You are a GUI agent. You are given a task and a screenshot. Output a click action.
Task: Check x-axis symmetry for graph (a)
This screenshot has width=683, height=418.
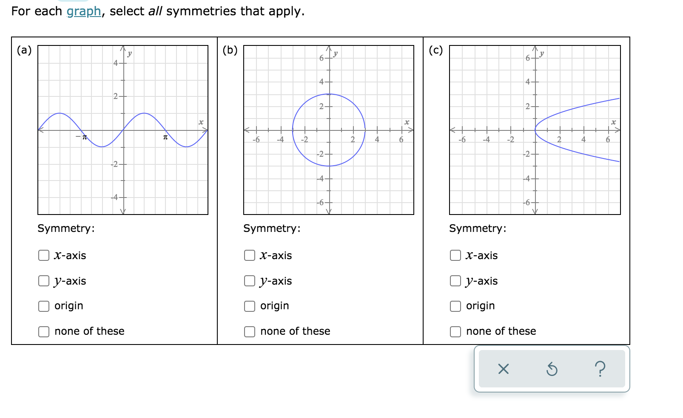pyautogui.click(x=44, y=255)
